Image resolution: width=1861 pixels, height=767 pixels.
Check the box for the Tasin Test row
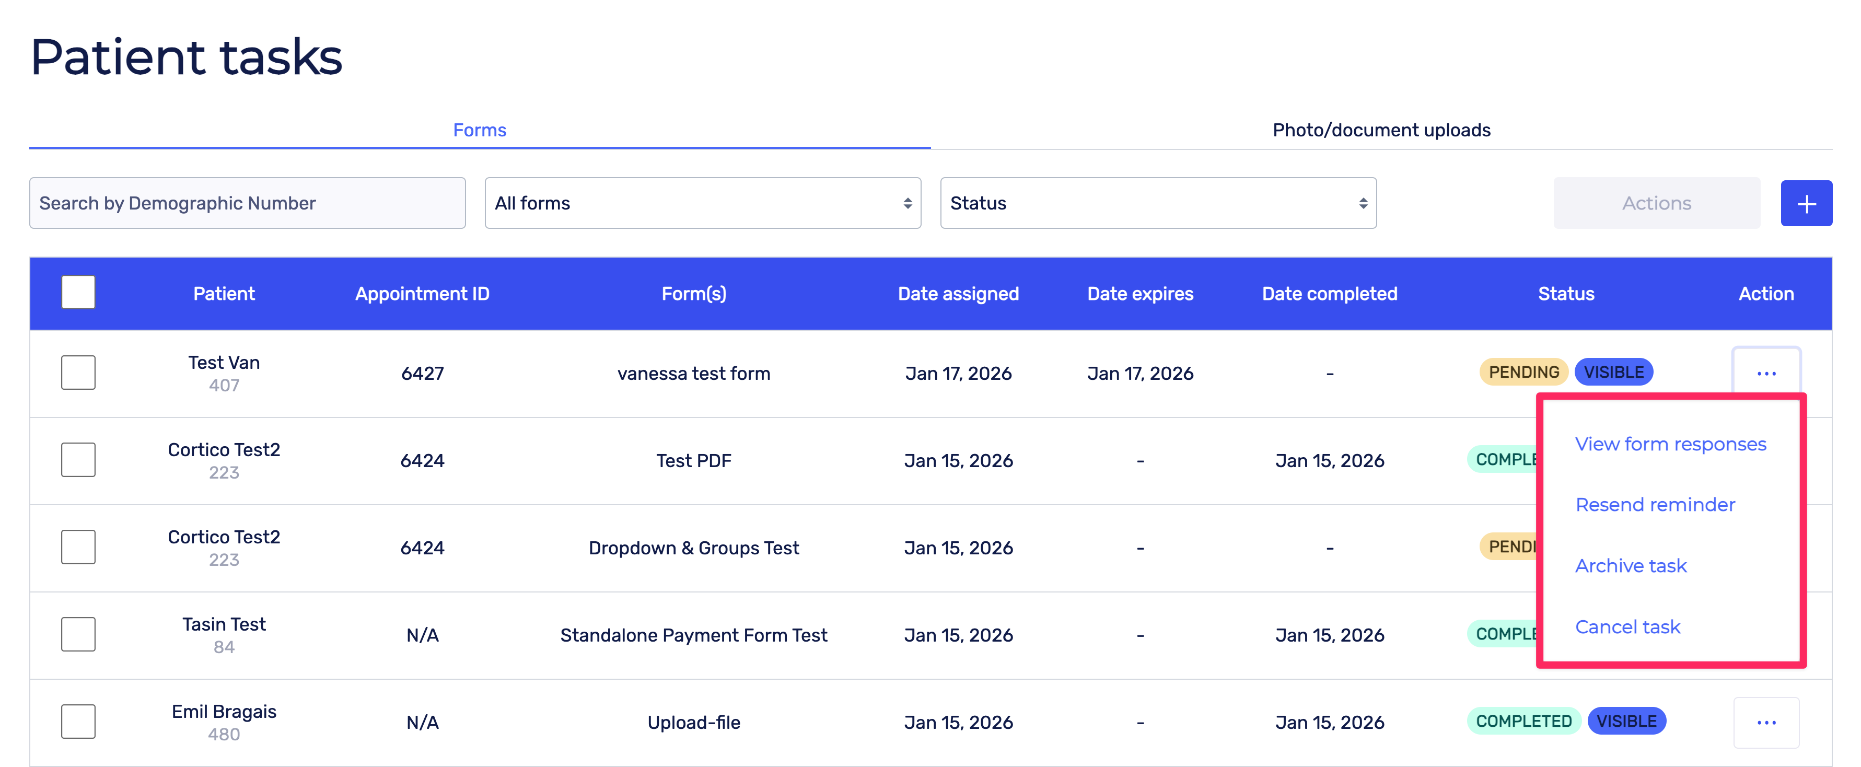pos(78,634)
